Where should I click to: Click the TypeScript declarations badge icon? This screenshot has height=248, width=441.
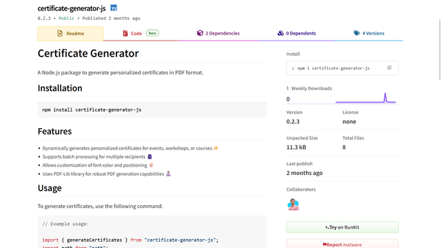[114, 8]
